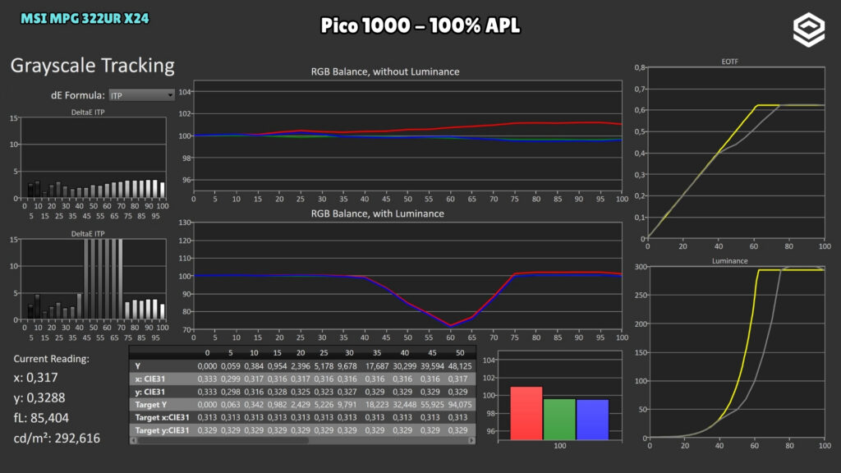Click the data table horizontal scrollbar thumb
The image size is (841, 473).
click(x=223, y=440)
